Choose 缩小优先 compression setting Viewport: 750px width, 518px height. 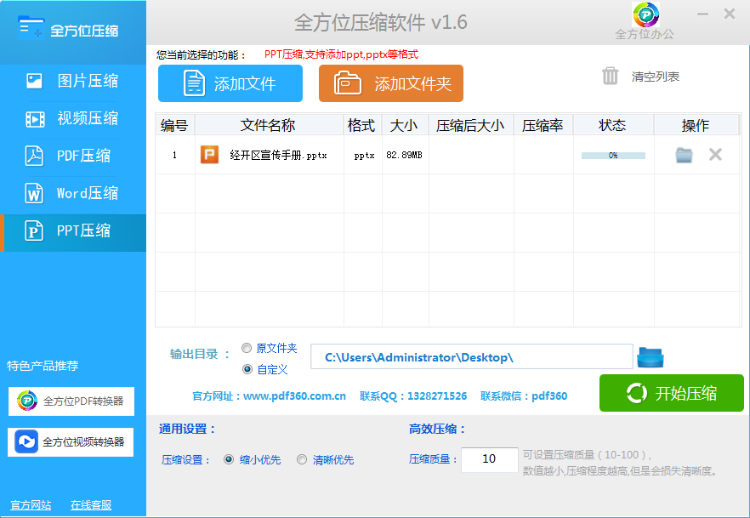229,459
